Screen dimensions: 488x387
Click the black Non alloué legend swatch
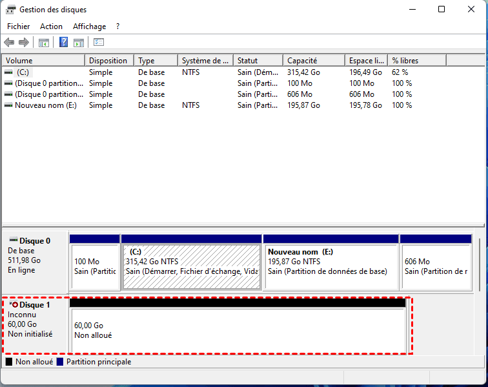[x=9, y=362]
